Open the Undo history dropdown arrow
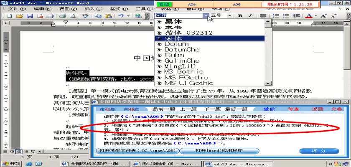The image size is (351, 167). pos(128,16)
